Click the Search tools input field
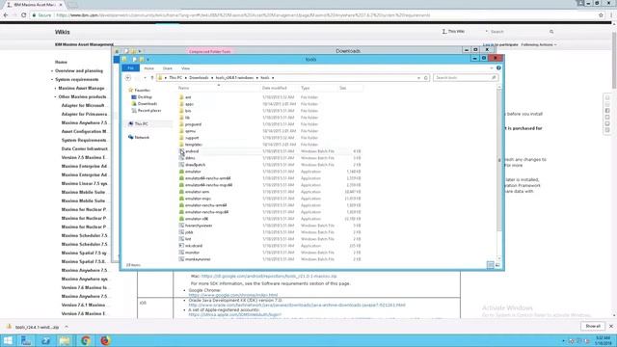617x347 pixels. coord(465,78)
